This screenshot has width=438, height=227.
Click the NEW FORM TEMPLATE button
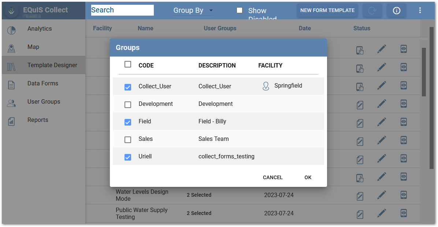[327, 10]
